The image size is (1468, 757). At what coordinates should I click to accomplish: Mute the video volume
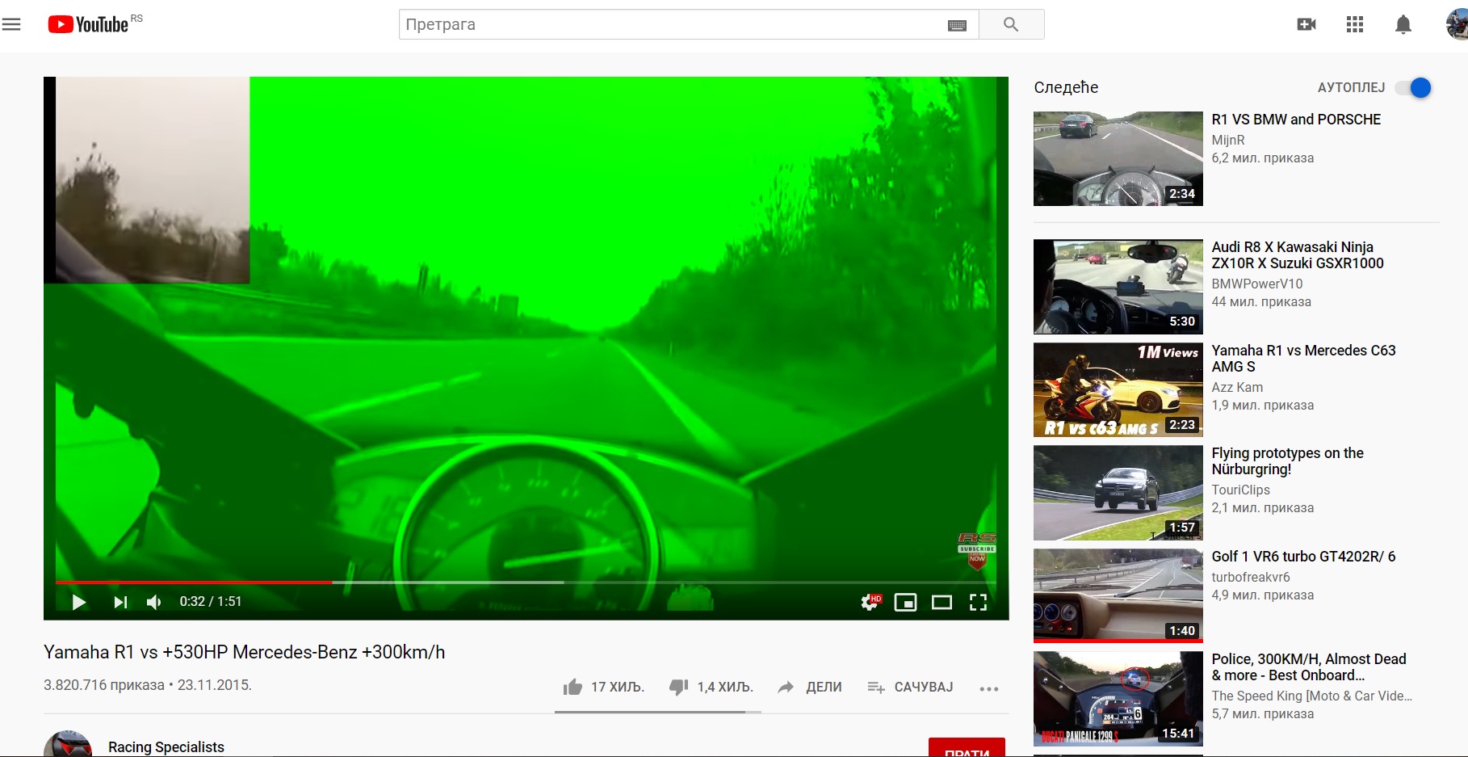(x=154, y=602)
